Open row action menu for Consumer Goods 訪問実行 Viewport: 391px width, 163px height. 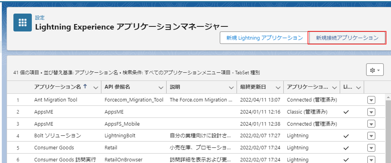[x=371, y=159]
